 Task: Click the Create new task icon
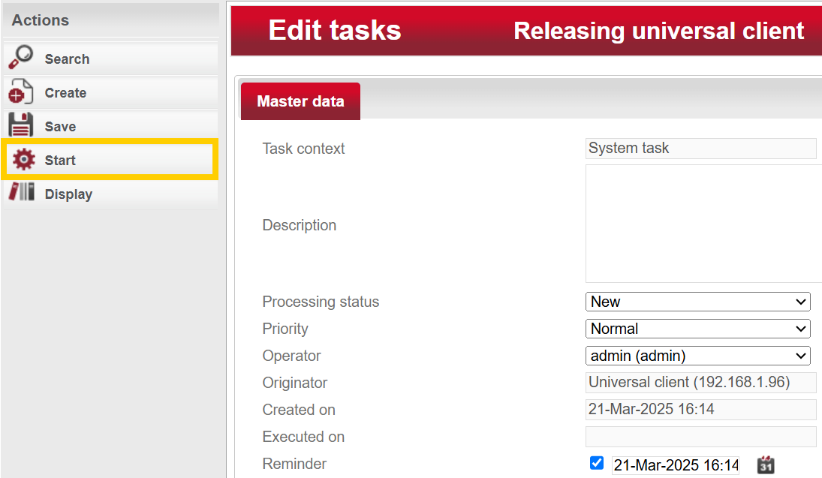point(20,92)
